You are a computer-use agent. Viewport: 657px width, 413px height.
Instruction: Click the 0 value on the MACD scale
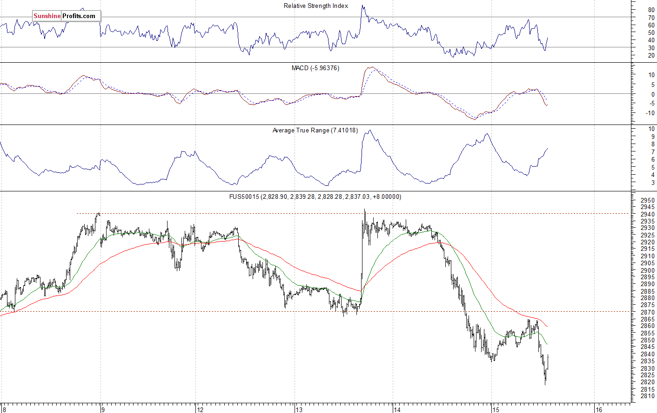[x=653, y=94]
